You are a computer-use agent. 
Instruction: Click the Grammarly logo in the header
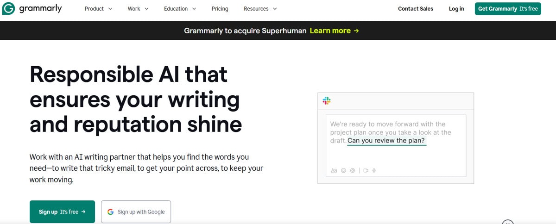point(32,9)
